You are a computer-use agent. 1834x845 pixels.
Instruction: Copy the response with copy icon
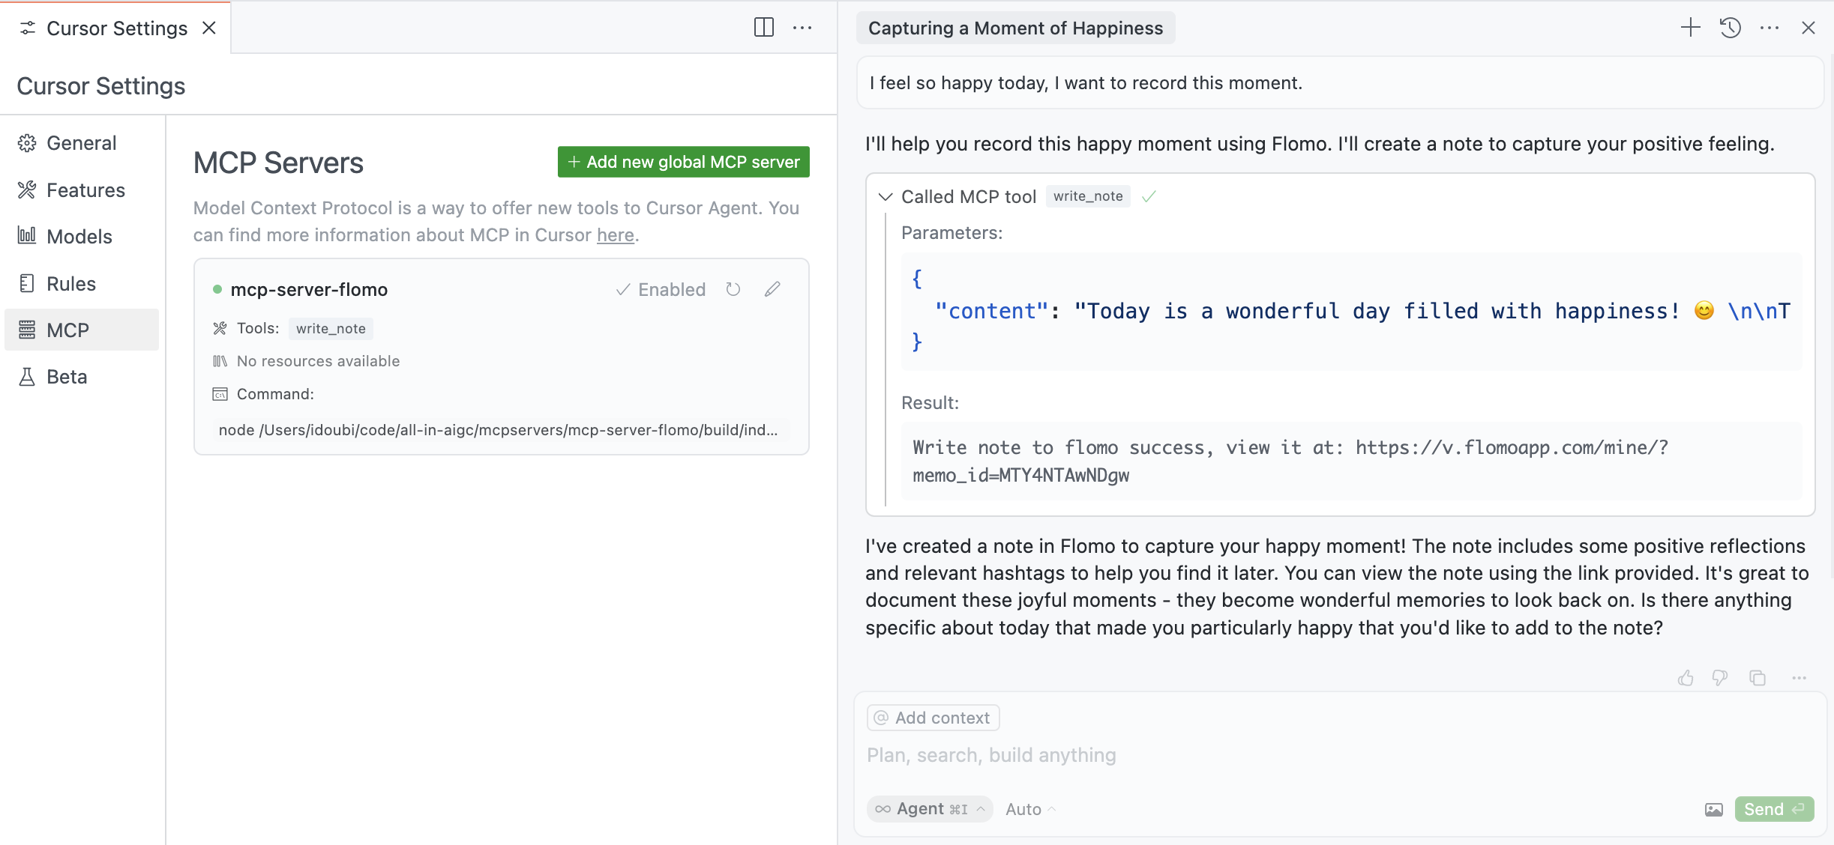1758,678
